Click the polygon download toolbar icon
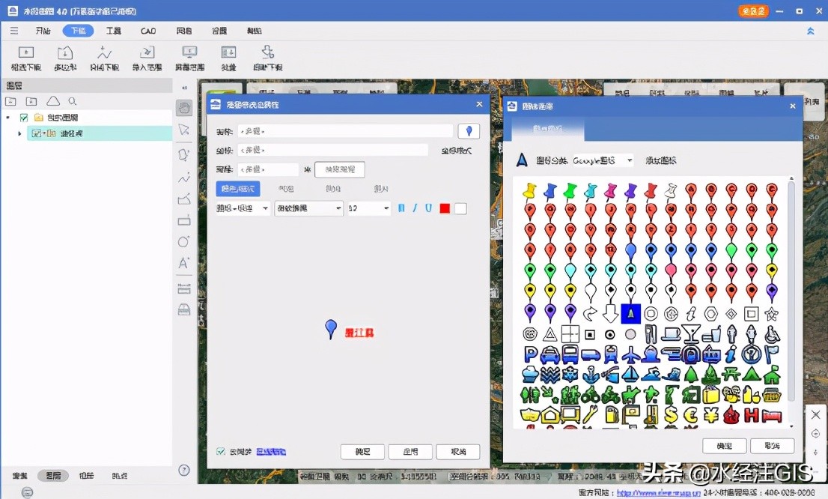The image size is (828, 499). point(65,58)
